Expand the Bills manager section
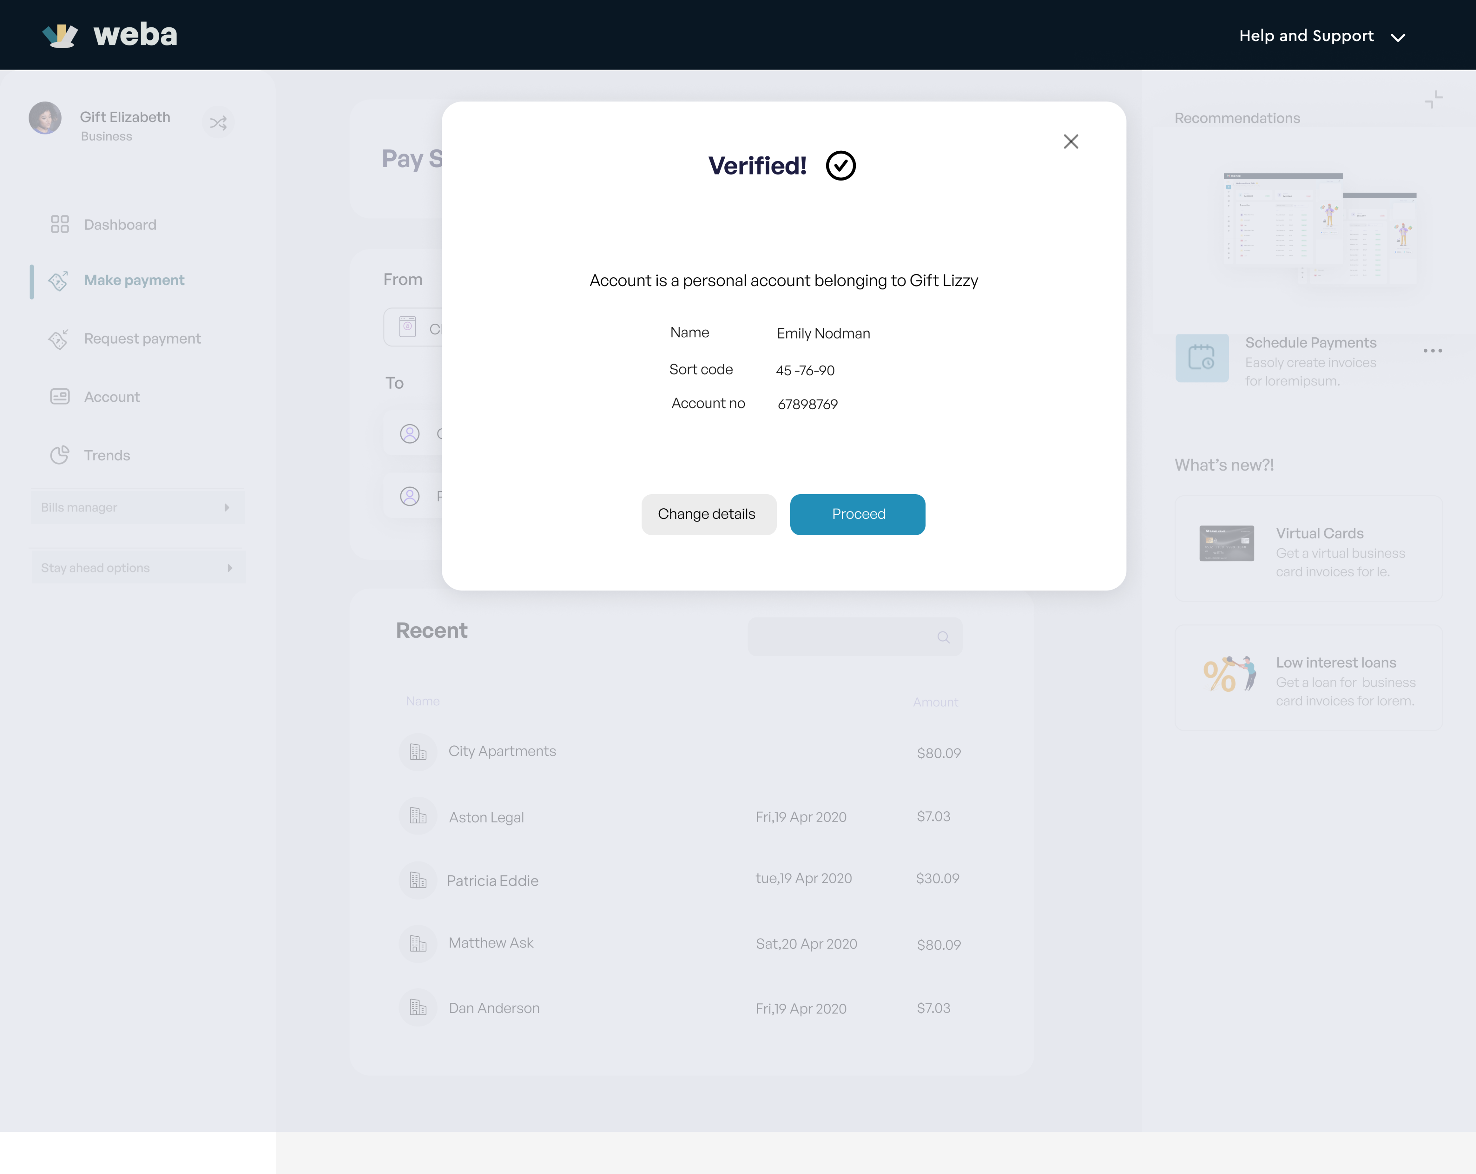The width and height of the screenshot is (1476, 1174). pos(137,508)
